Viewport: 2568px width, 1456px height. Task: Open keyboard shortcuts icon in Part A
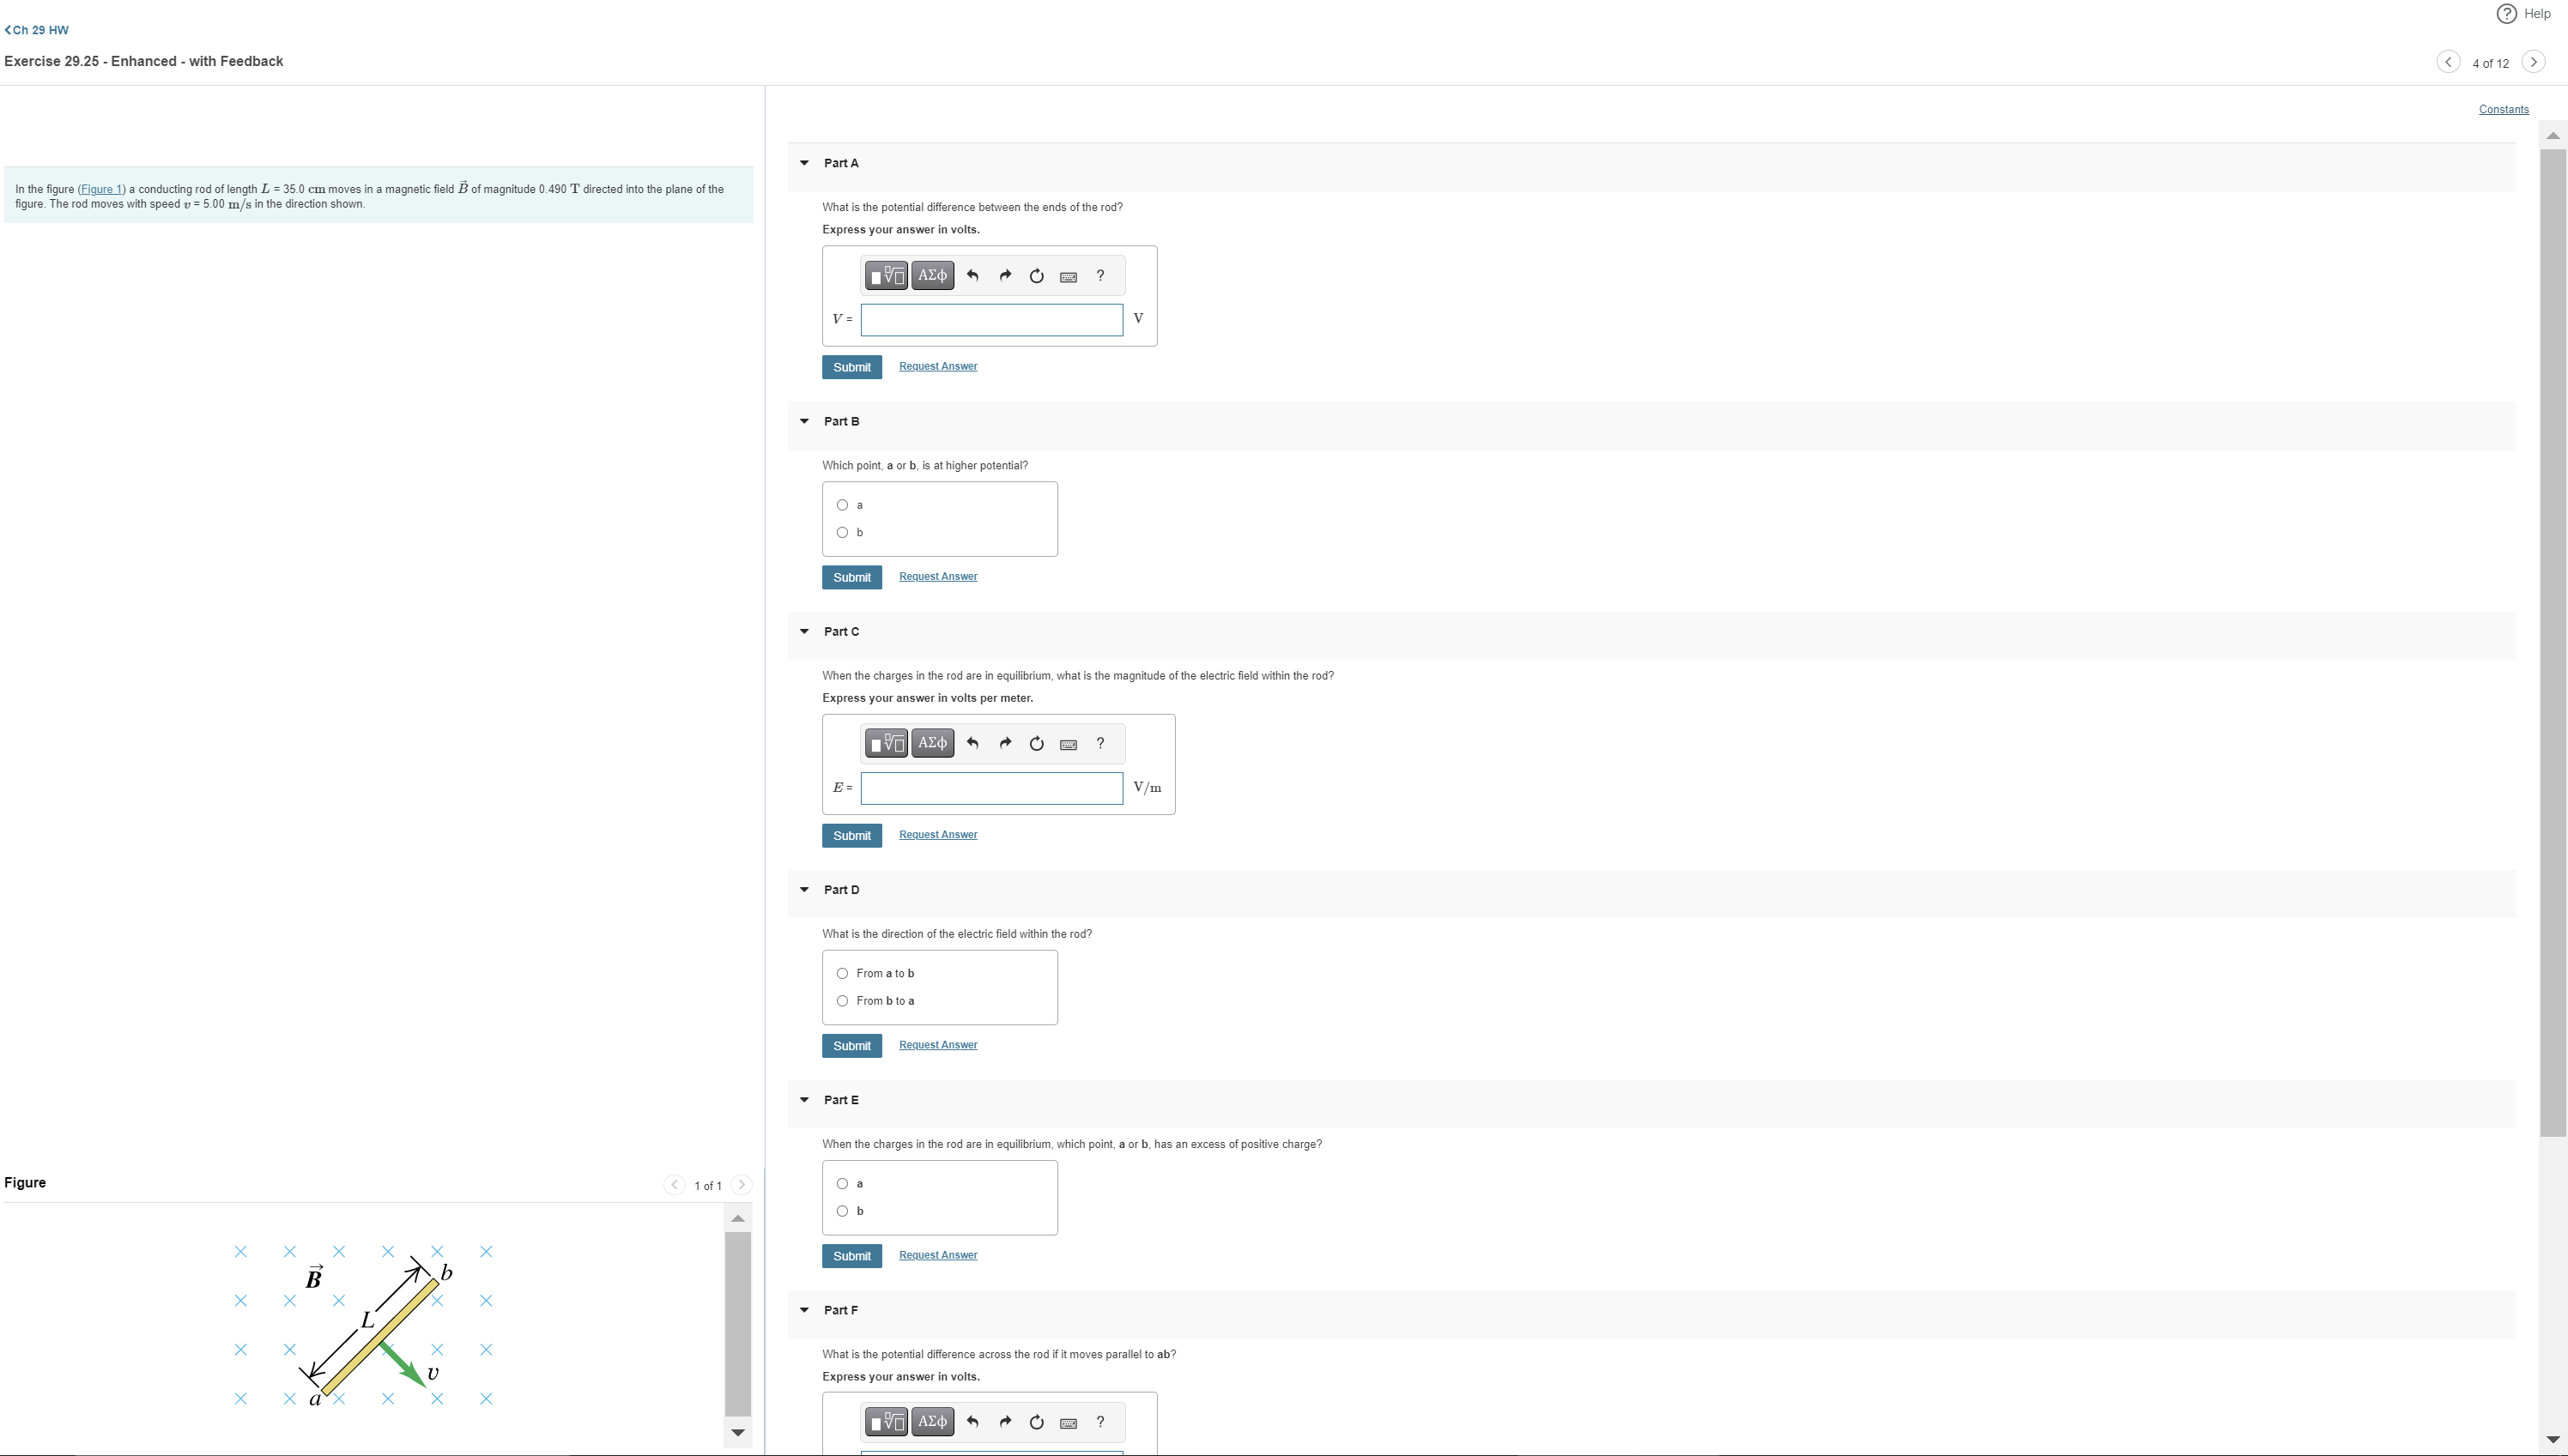click(x=1068, y=277)
